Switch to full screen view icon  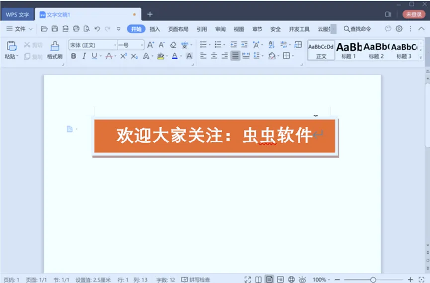pos(248,279)
